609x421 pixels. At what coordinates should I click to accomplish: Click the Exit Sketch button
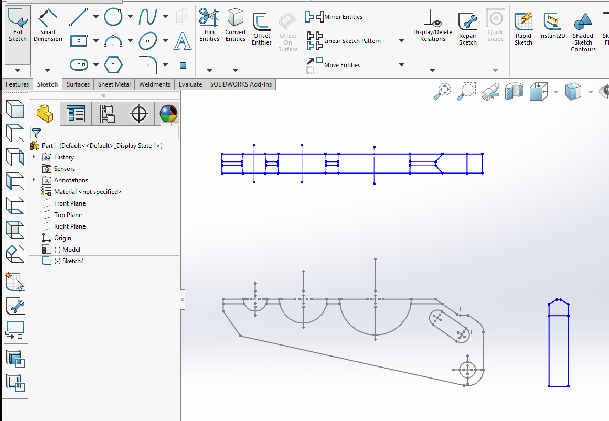pyautogui.click(x=18, y=26)
